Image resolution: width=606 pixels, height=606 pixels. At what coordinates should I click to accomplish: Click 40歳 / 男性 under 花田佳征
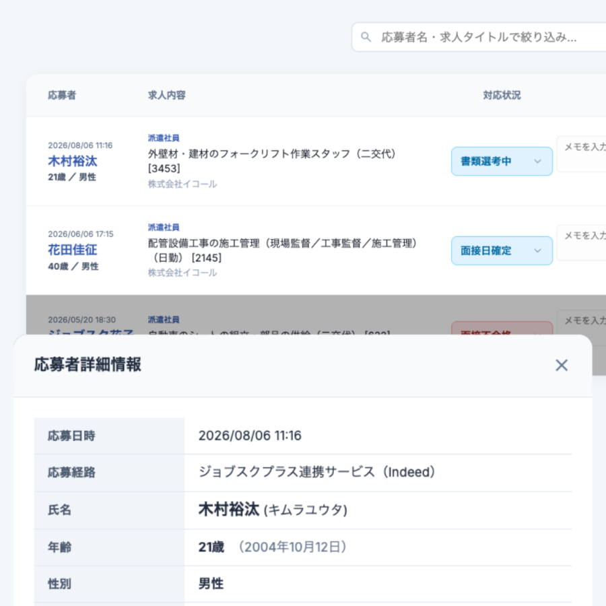(73, 266)
